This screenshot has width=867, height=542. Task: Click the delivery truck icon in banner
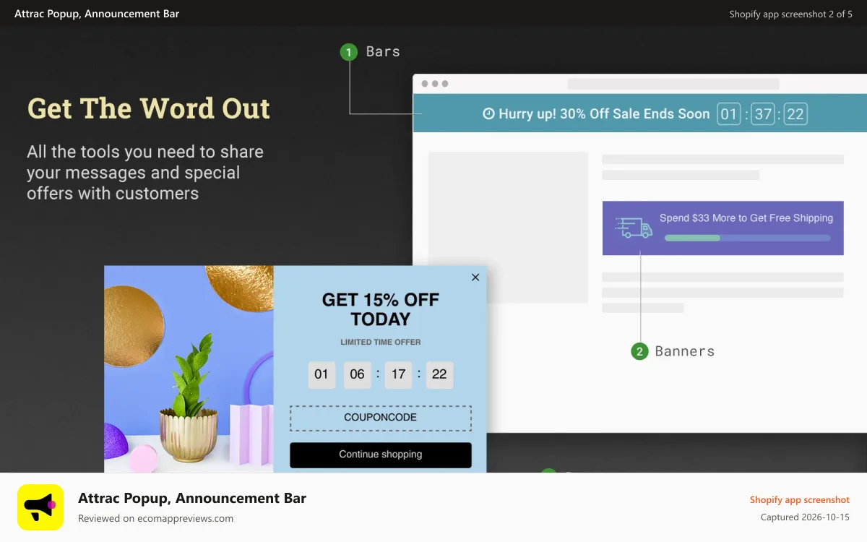point(634,228)
